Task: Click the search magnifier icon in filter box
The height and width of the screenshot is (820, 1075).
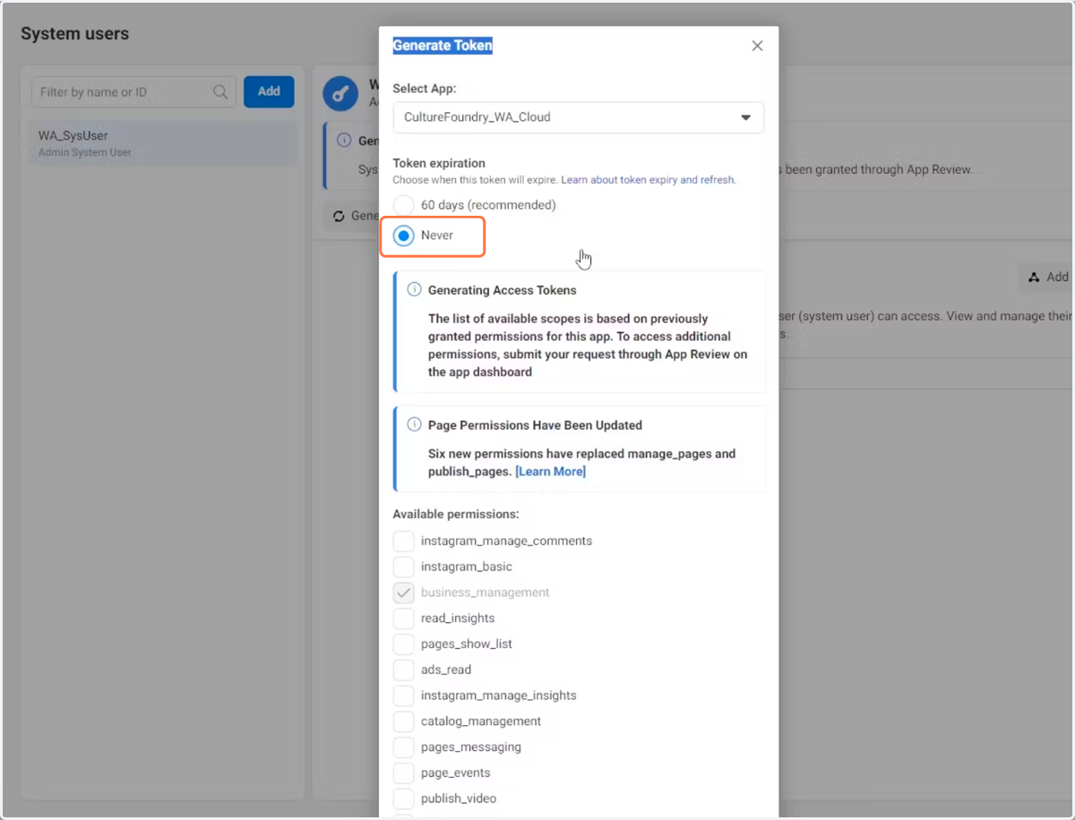Action: tap(220, 91)
